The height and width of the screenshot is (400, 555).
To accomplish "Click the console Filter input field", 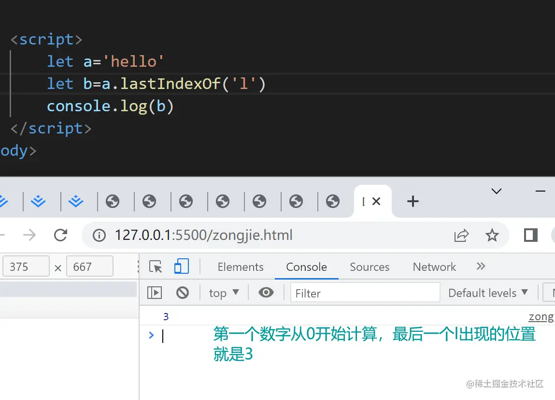I will tap(365, 293).
